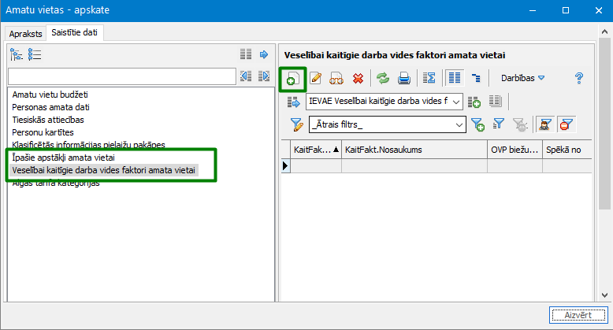Select Personas amata dati in the list

(x=51, y=107)
